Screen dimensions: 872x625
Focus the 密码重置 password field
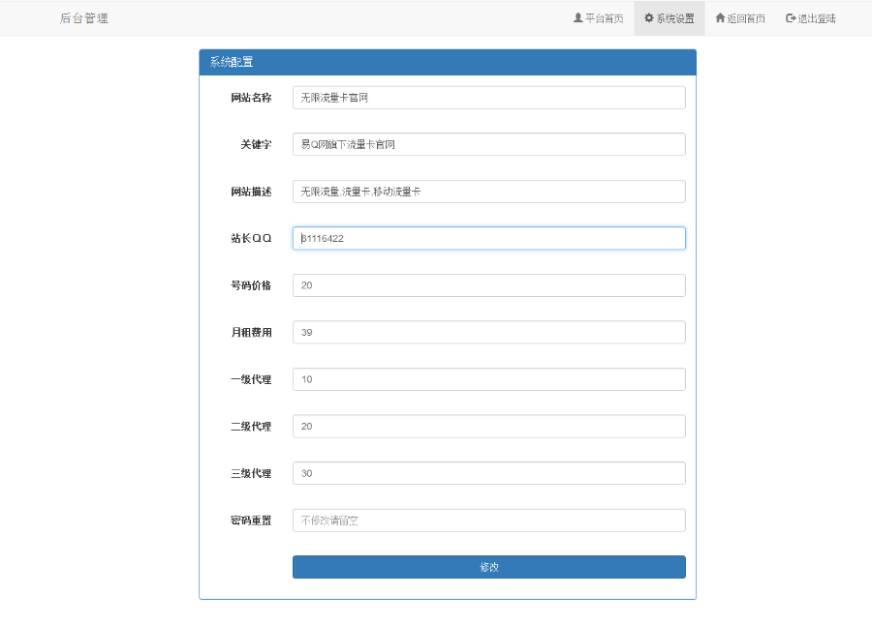coord(489,521)
